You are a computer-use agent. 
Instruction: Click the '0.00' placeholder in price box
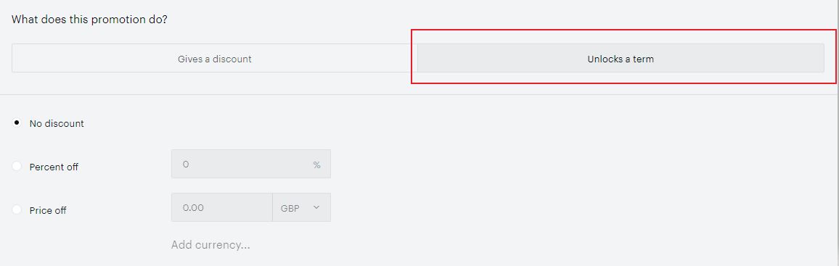tap(193, 207)
